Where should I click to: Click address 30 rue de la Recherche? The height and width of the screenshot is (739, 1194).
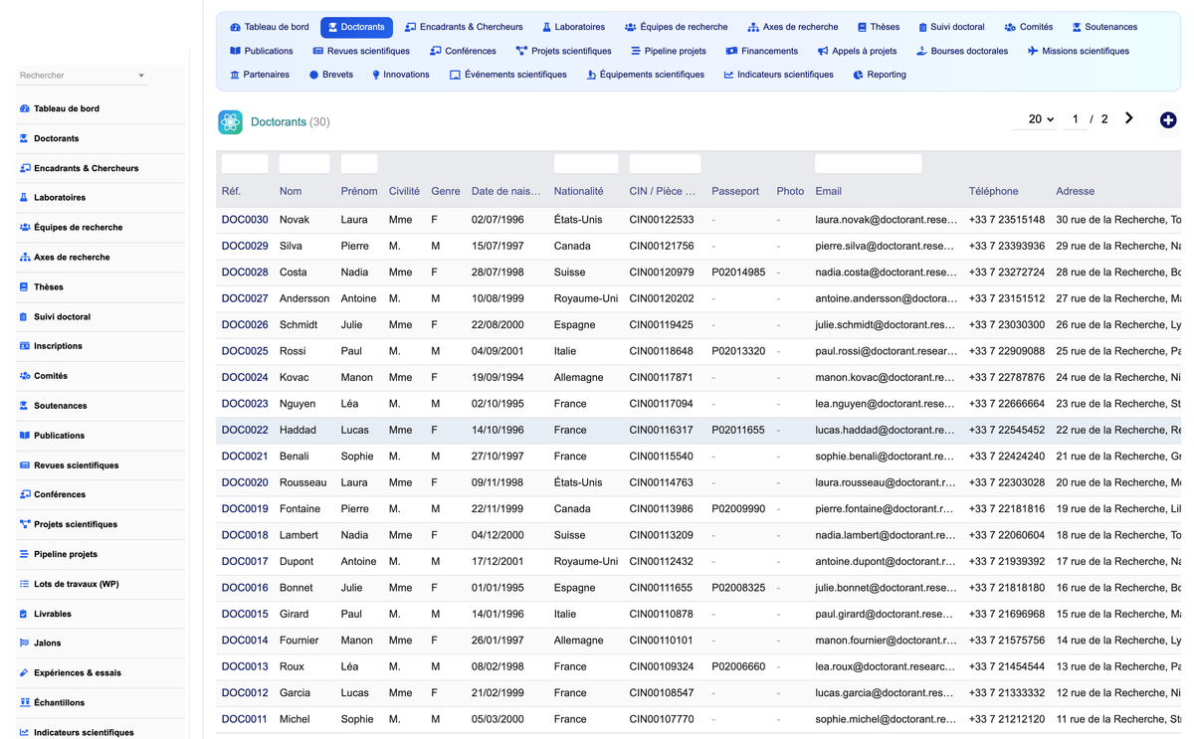pyautogui.click(x=1118, y=220)
